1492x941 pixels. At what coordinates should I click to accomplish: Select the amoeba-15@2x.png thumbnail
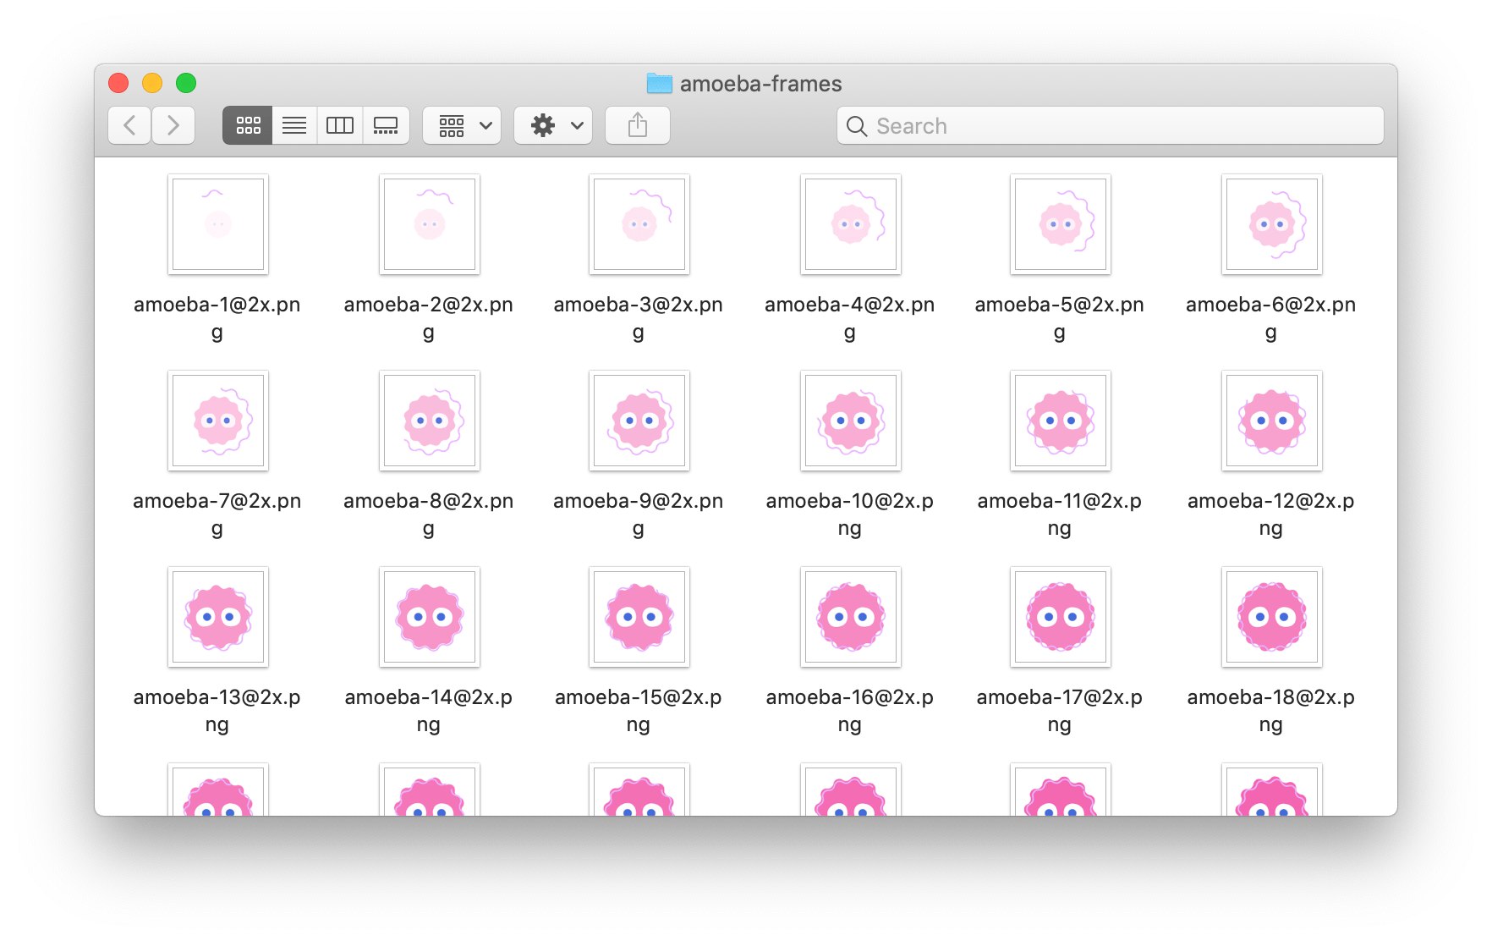click(x=639, y=617)
